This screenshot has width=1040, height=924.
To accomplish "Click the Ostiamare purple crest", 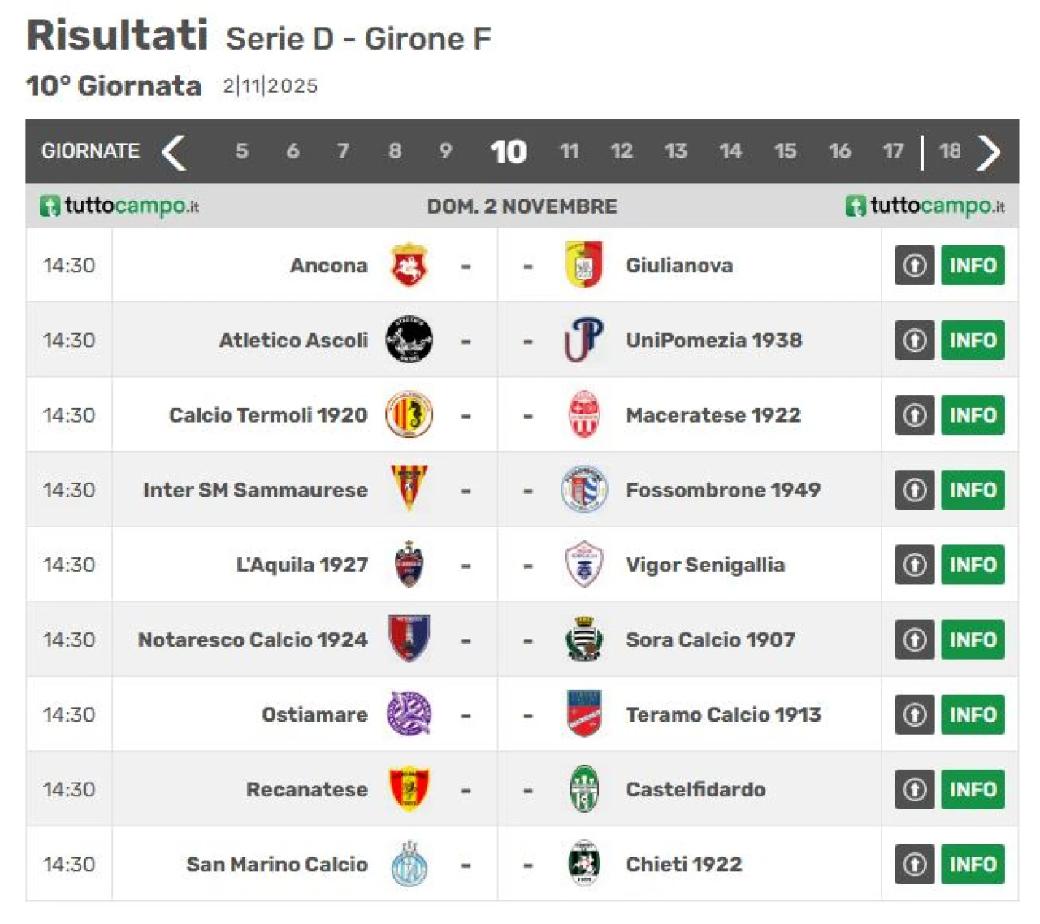I will (409, 714).
